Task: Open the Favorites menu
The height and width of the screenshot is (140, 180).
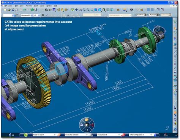Action: (29, 6)
